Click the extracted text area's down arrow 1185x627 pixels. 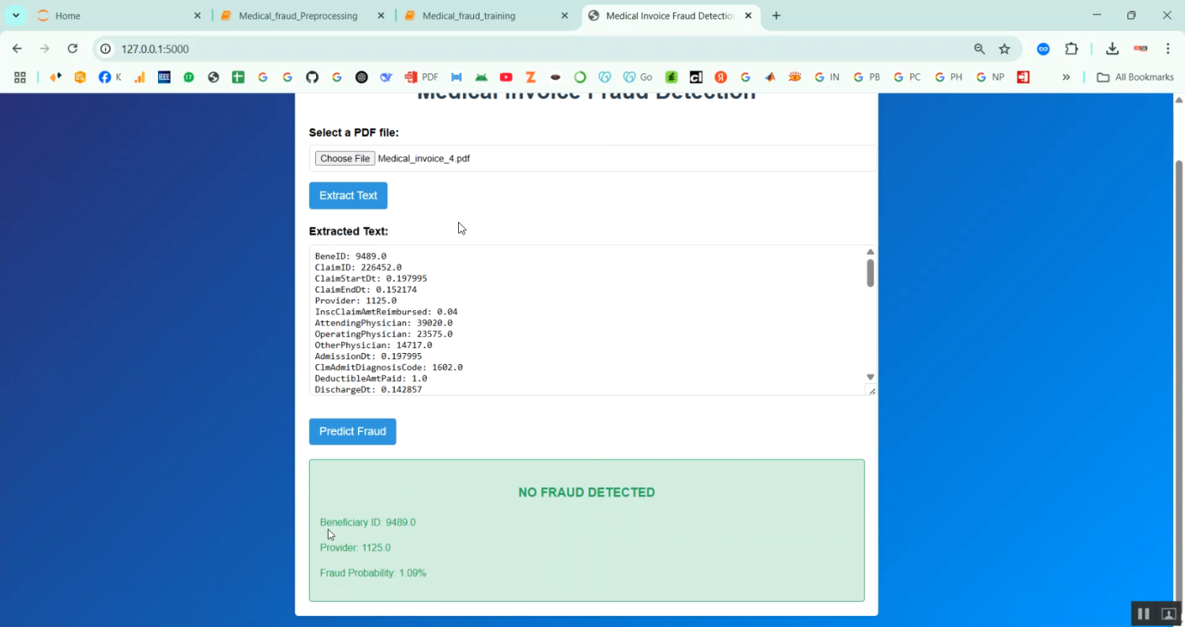coord(871,377)
